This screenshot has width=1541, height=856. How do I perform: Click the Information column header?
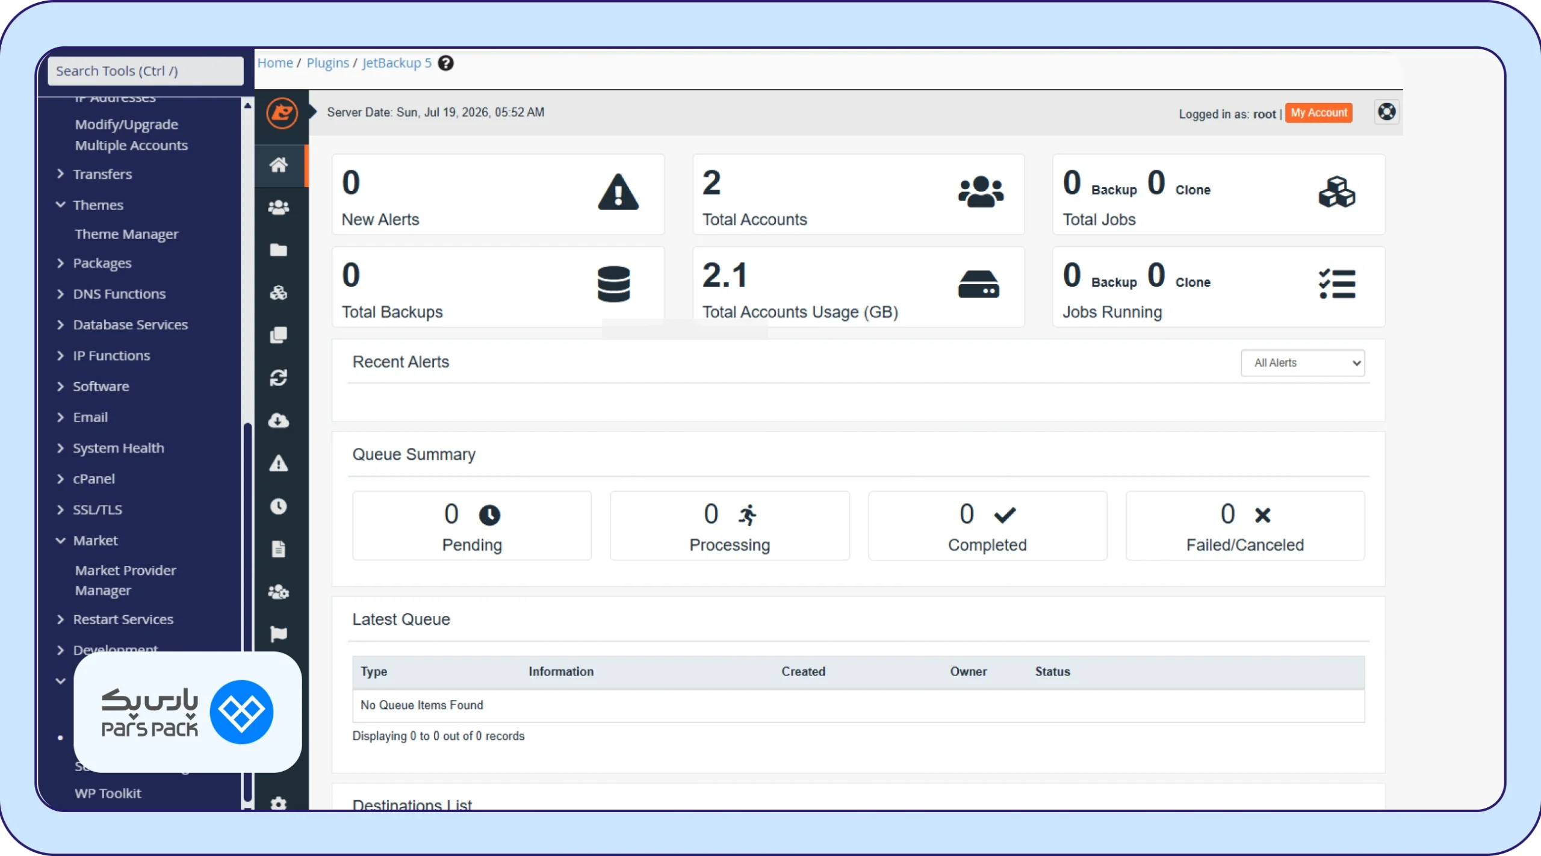coord(561,671)
